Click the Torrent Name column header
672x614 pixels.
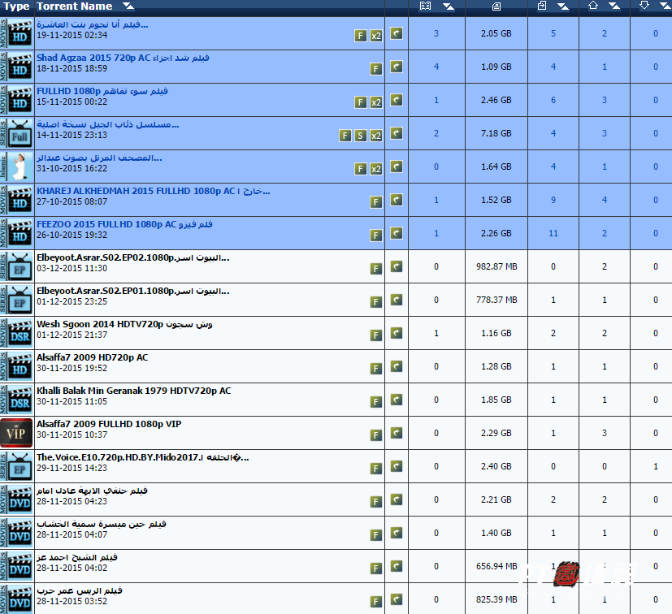click(x=75, y=6)
